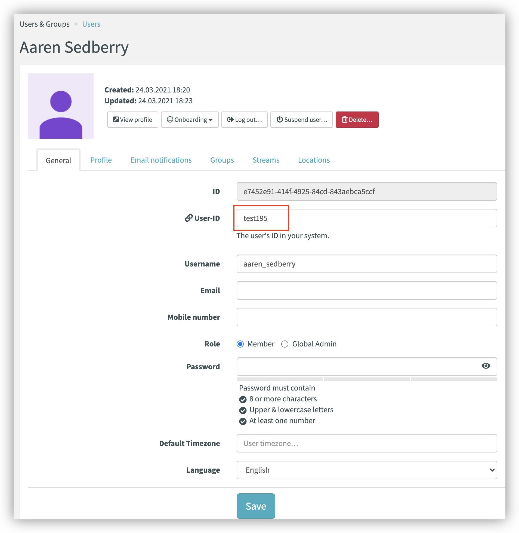519x533 pixels.
Task: Switch to the Email notifications tab
Action: click(161, 160)
